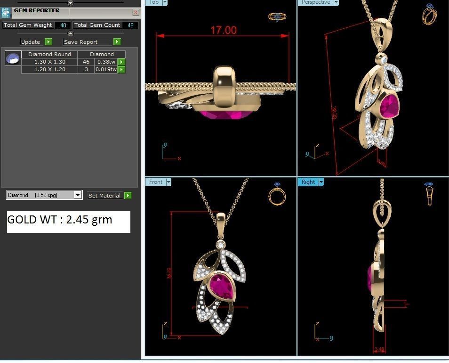This screenshot has height=363, width=449.
Task: Close the Gem Reporter panel
Action: [136, 12]
